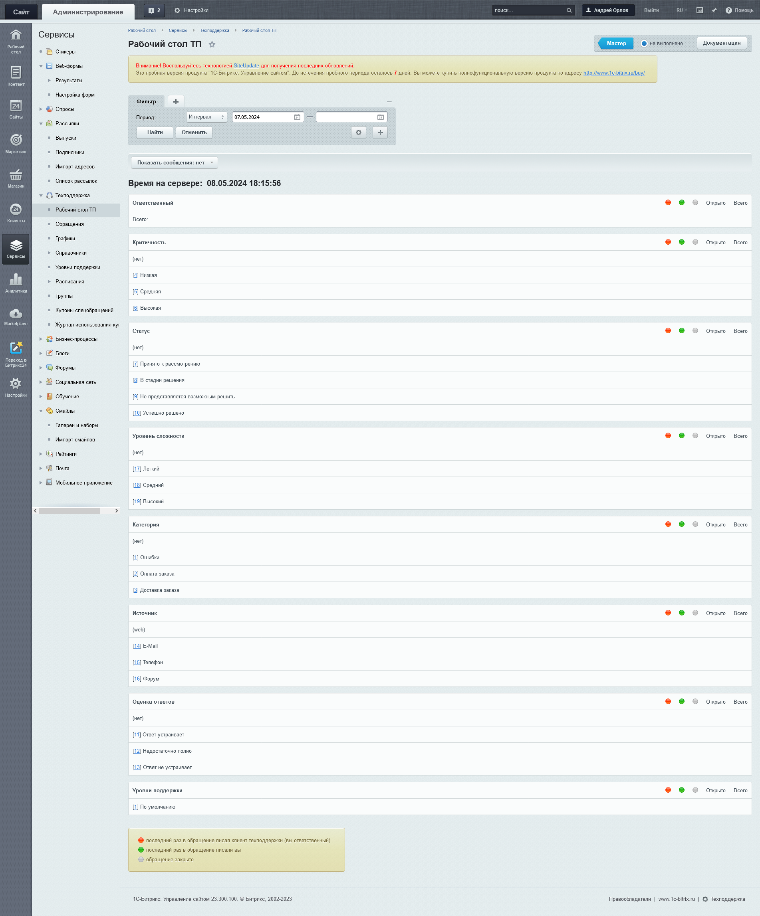Follow the SiteUpdate link

246,66
